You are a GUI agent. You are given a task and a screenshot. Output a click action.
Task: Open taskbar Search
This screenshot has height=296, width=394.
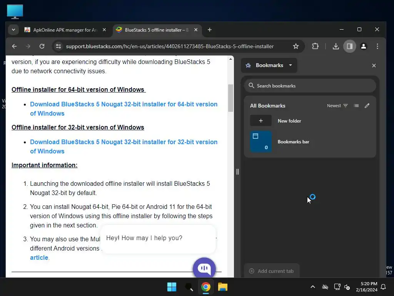189,287
